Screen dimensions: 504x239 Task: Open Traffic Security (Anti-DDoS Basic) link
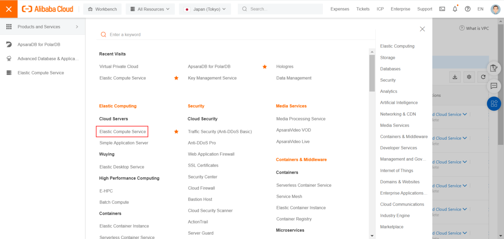pos(220,131)
